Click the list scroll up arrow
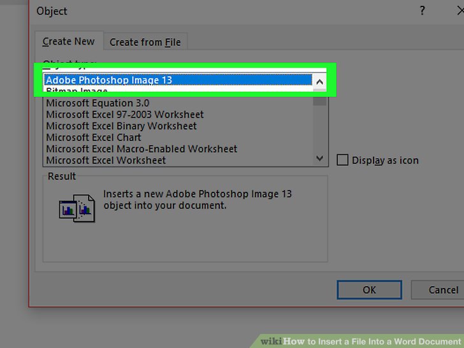This screenshot has width=464, height=348. (x=319, y=82)
